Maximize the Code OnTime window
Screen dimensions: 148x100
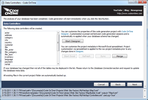coord(136,2)
